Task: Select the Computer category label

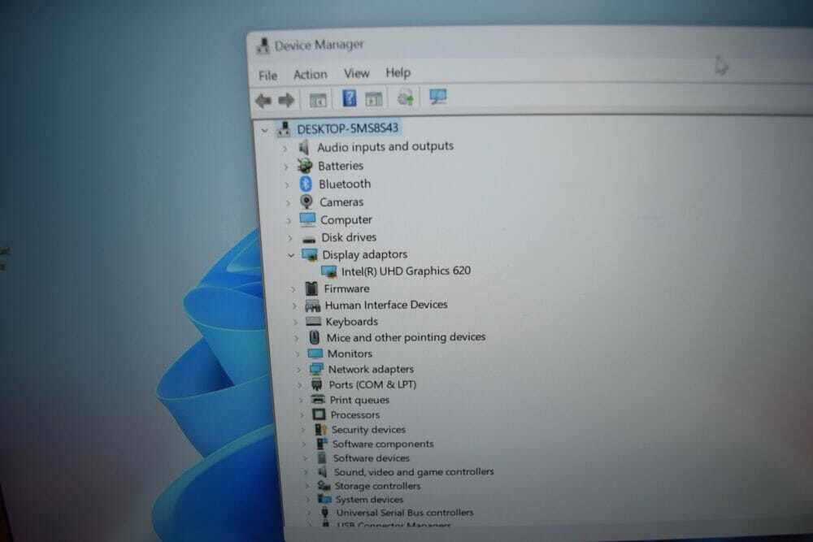Action: pos(346,220)
